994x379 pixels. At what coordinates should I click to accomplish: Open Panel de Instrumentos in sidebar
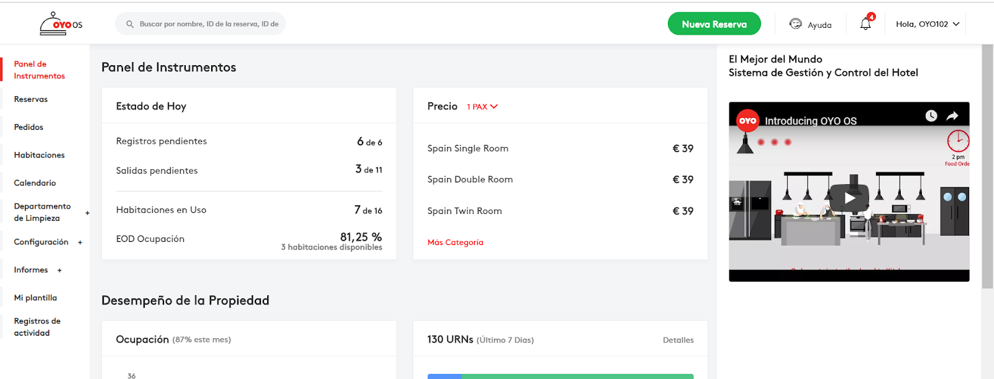(x=40, y=70)
